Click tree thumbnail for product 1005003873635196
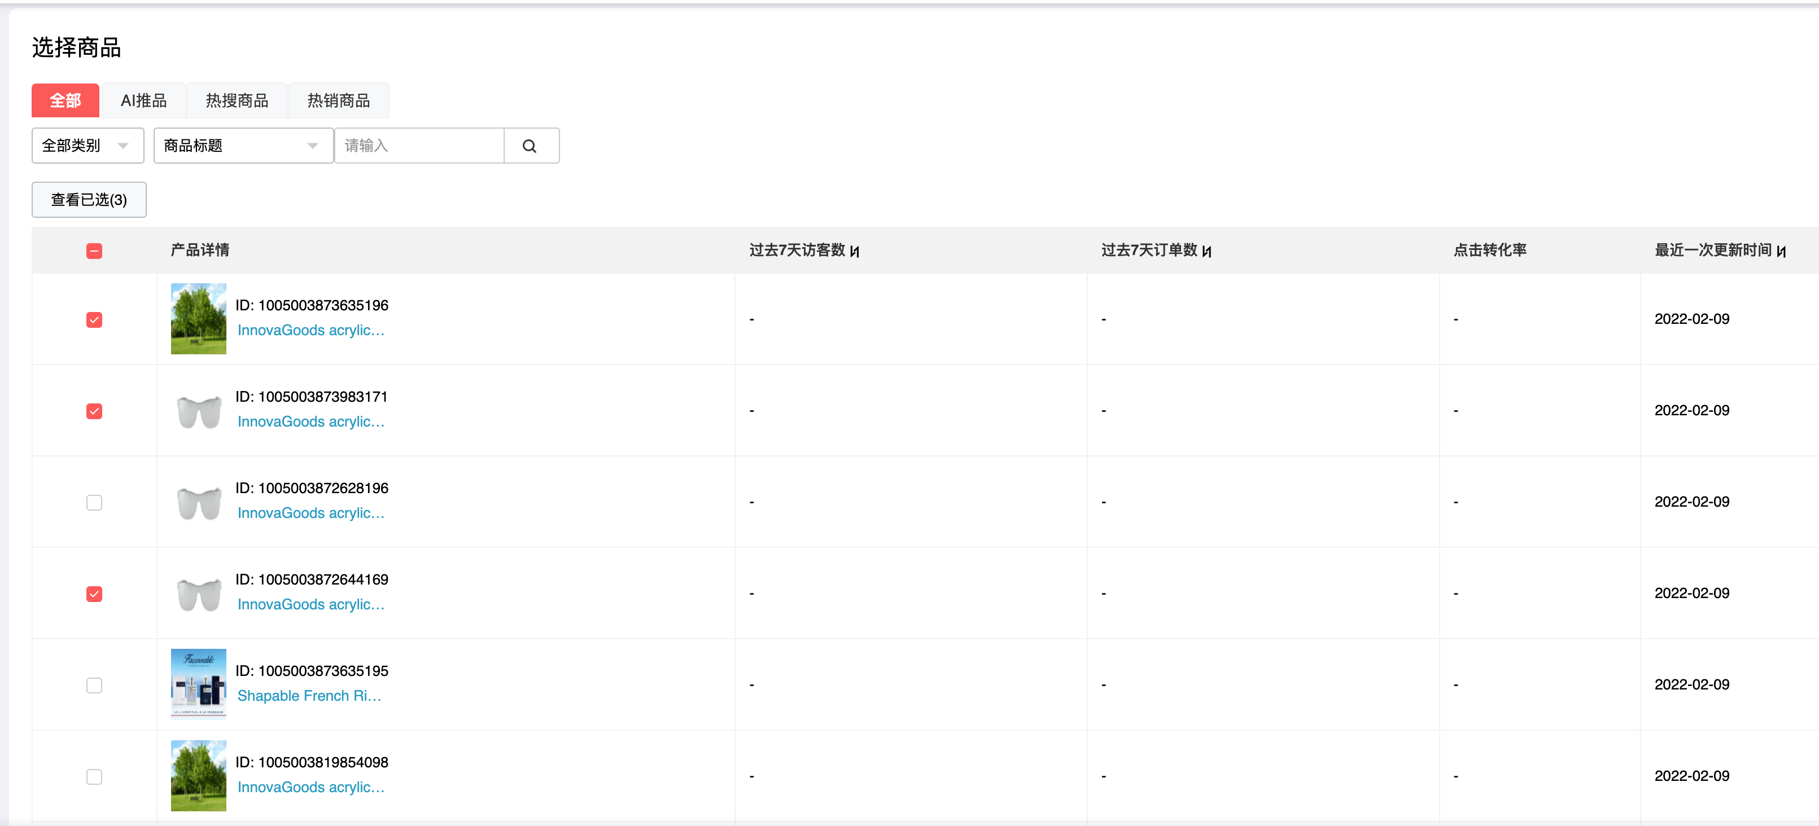This screenshot has width=1819, height=826. (198, 319)
